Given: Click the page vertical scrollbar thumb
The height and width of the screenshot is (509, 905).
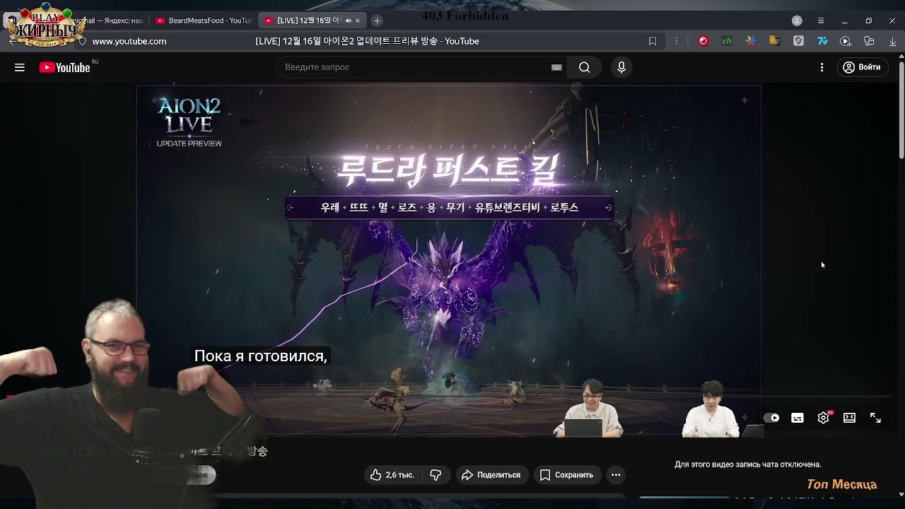Looking at the screenshot, I should click(901, 110).
